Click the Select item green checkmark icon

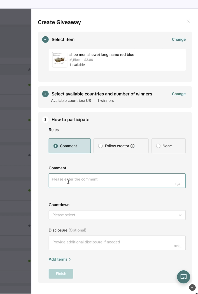click(x=45, y=39)
